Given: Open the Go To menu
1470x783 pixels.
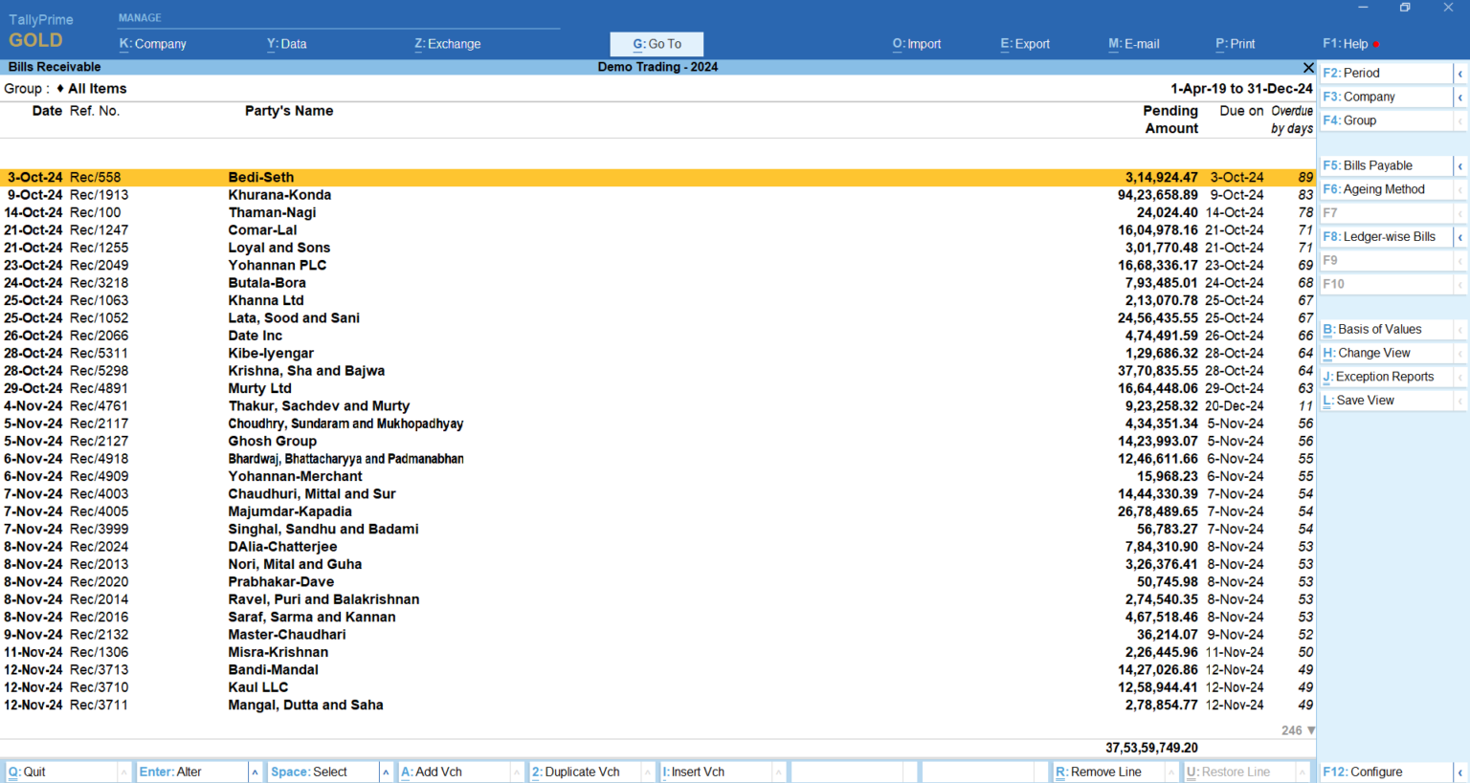Looking at the screenshot, I should [657, 43].
